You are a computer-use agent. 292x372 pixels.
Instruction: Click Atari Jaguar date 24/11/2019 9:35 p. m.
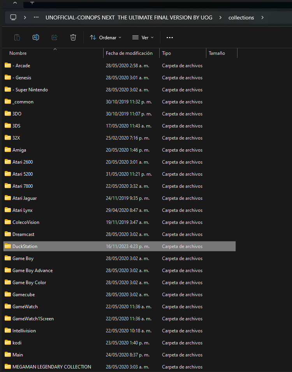click(128, 198)
